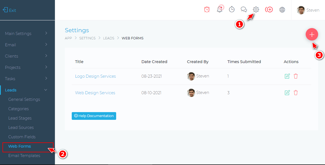Expand the Main Settings menu
The image size is (325, 165).
click(26, 33)
